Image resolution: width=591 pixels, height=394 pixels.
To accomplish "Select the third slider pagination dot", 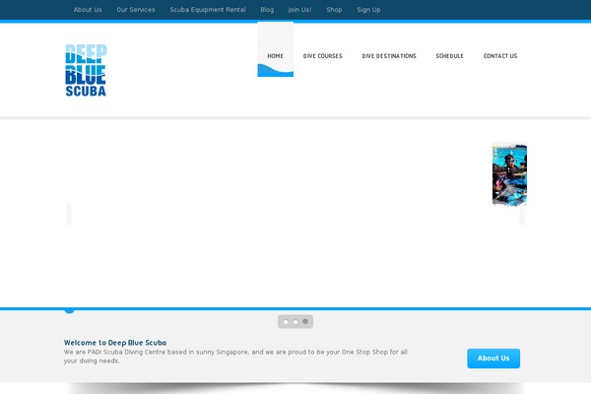I will 305,322.
